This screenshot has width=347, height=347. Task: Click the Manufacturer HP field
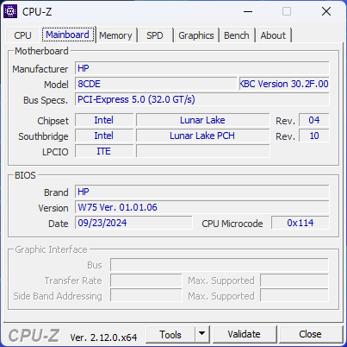202,68
